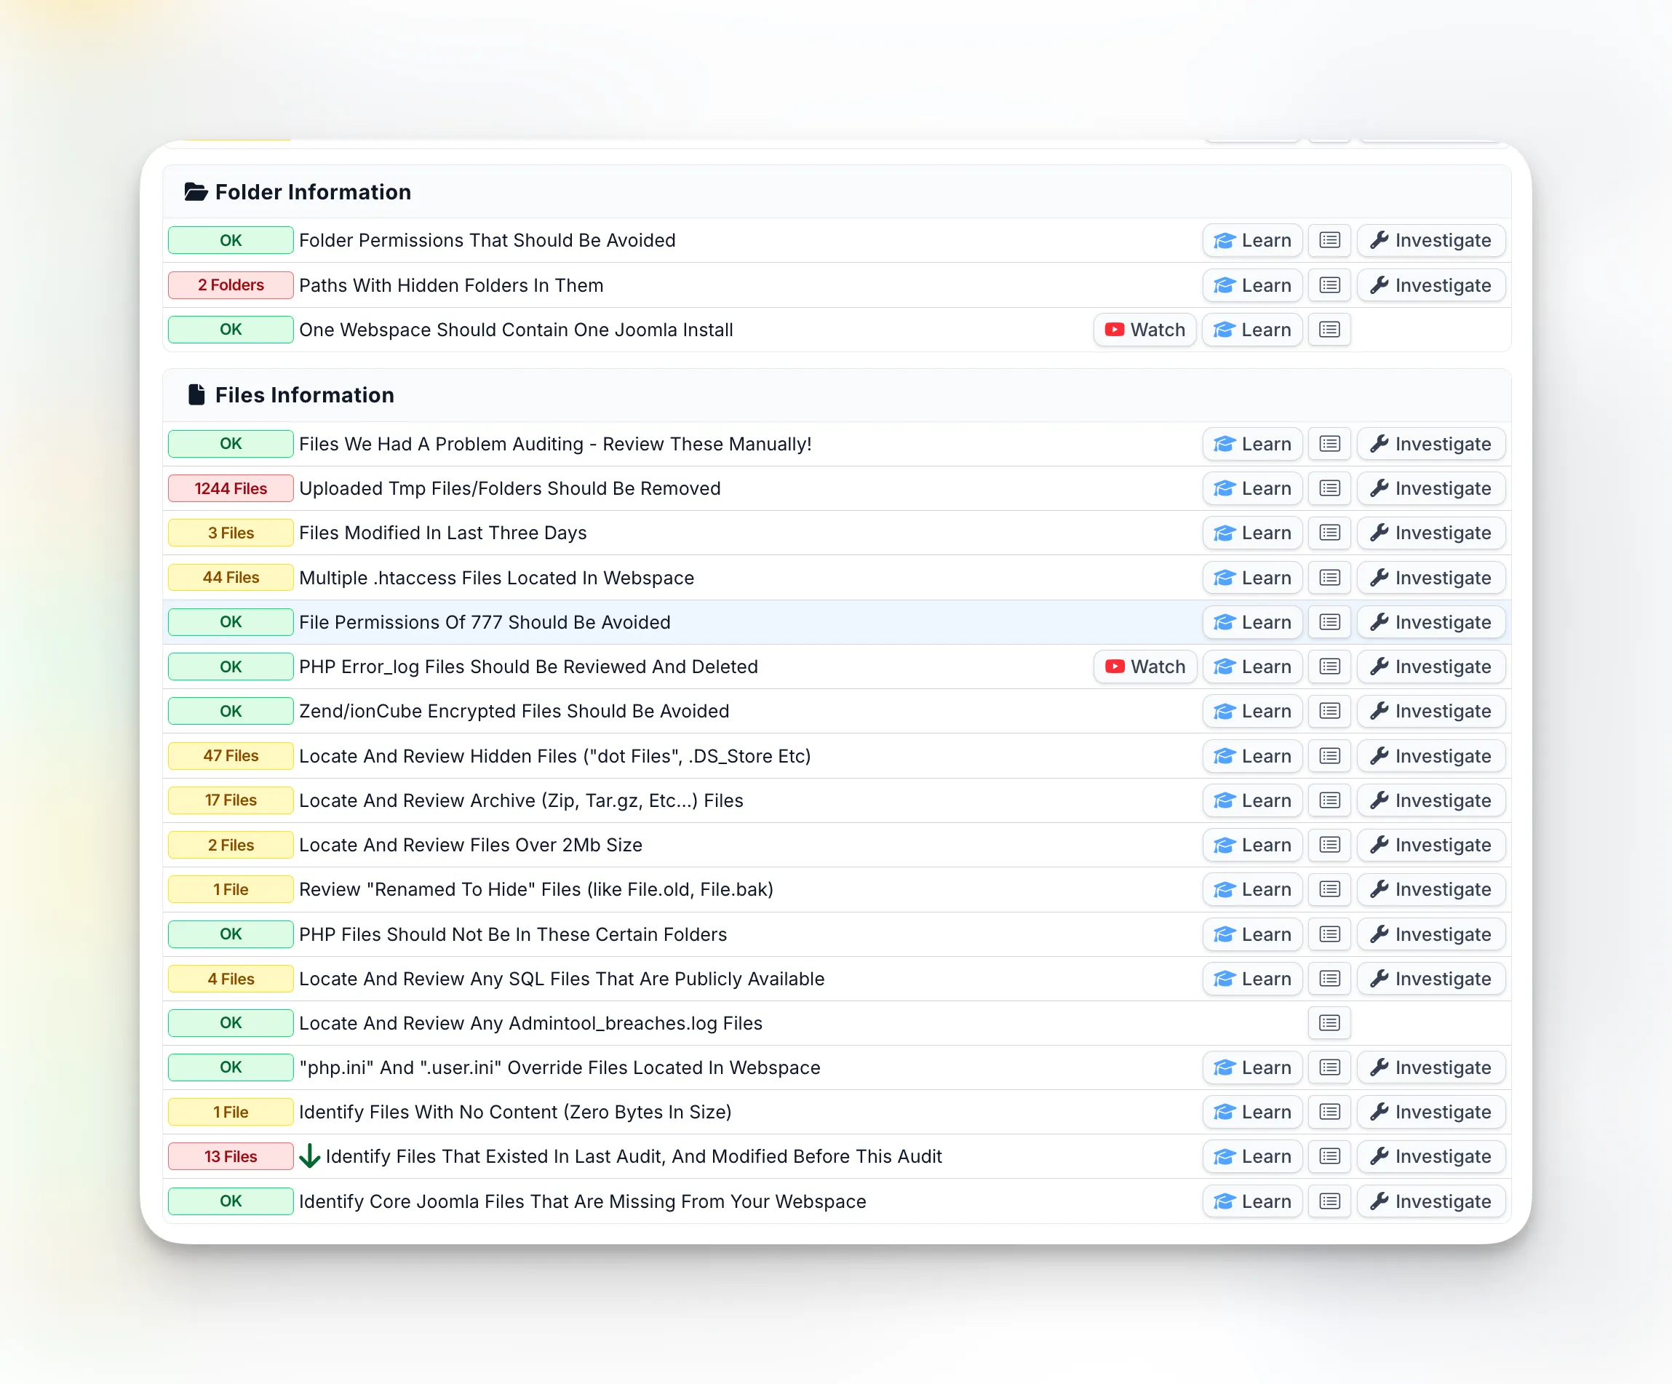Image resolution: width=1672 pixels, height=1384 pixels.
Task: Click the folder icon beside "Folder Information" heading
Action: 196,191
